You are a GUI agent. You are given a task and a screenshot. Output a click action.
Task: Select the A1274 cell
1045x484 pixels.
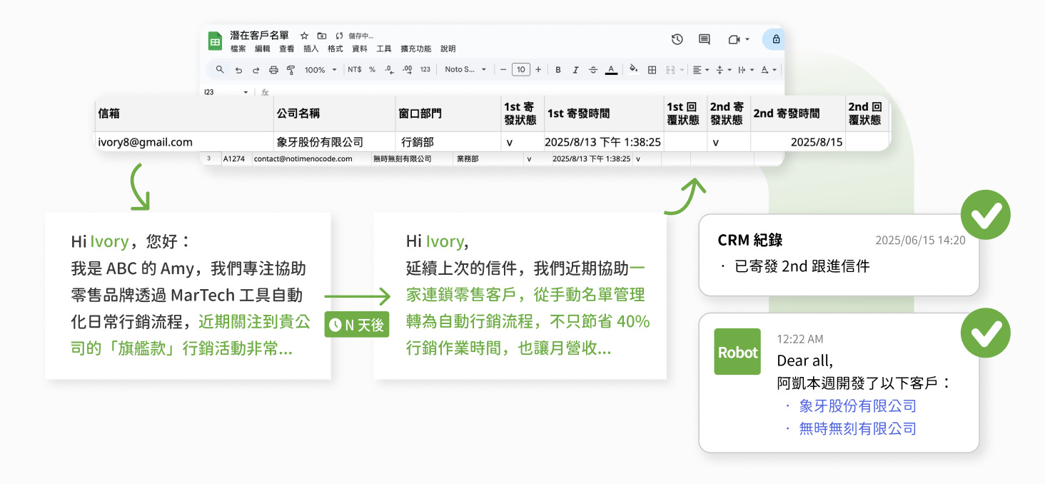click(x=236, y=159)
